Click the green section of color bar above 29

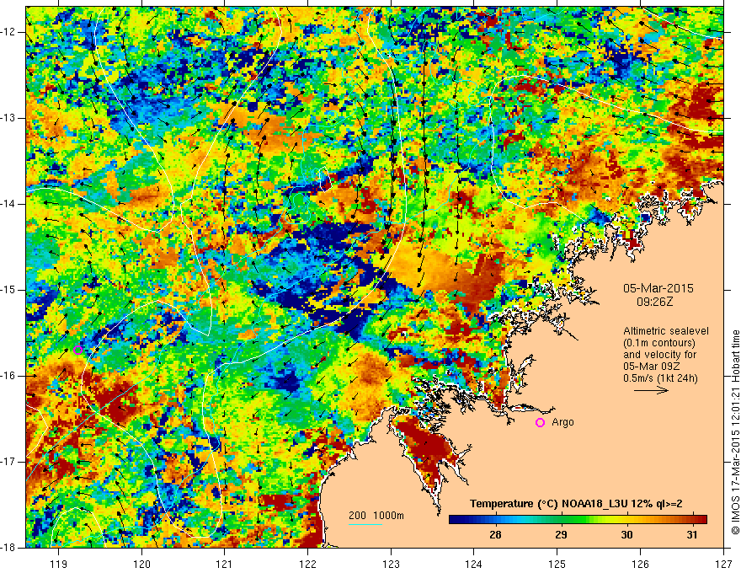pyautogui.click(x=561, y=520)
